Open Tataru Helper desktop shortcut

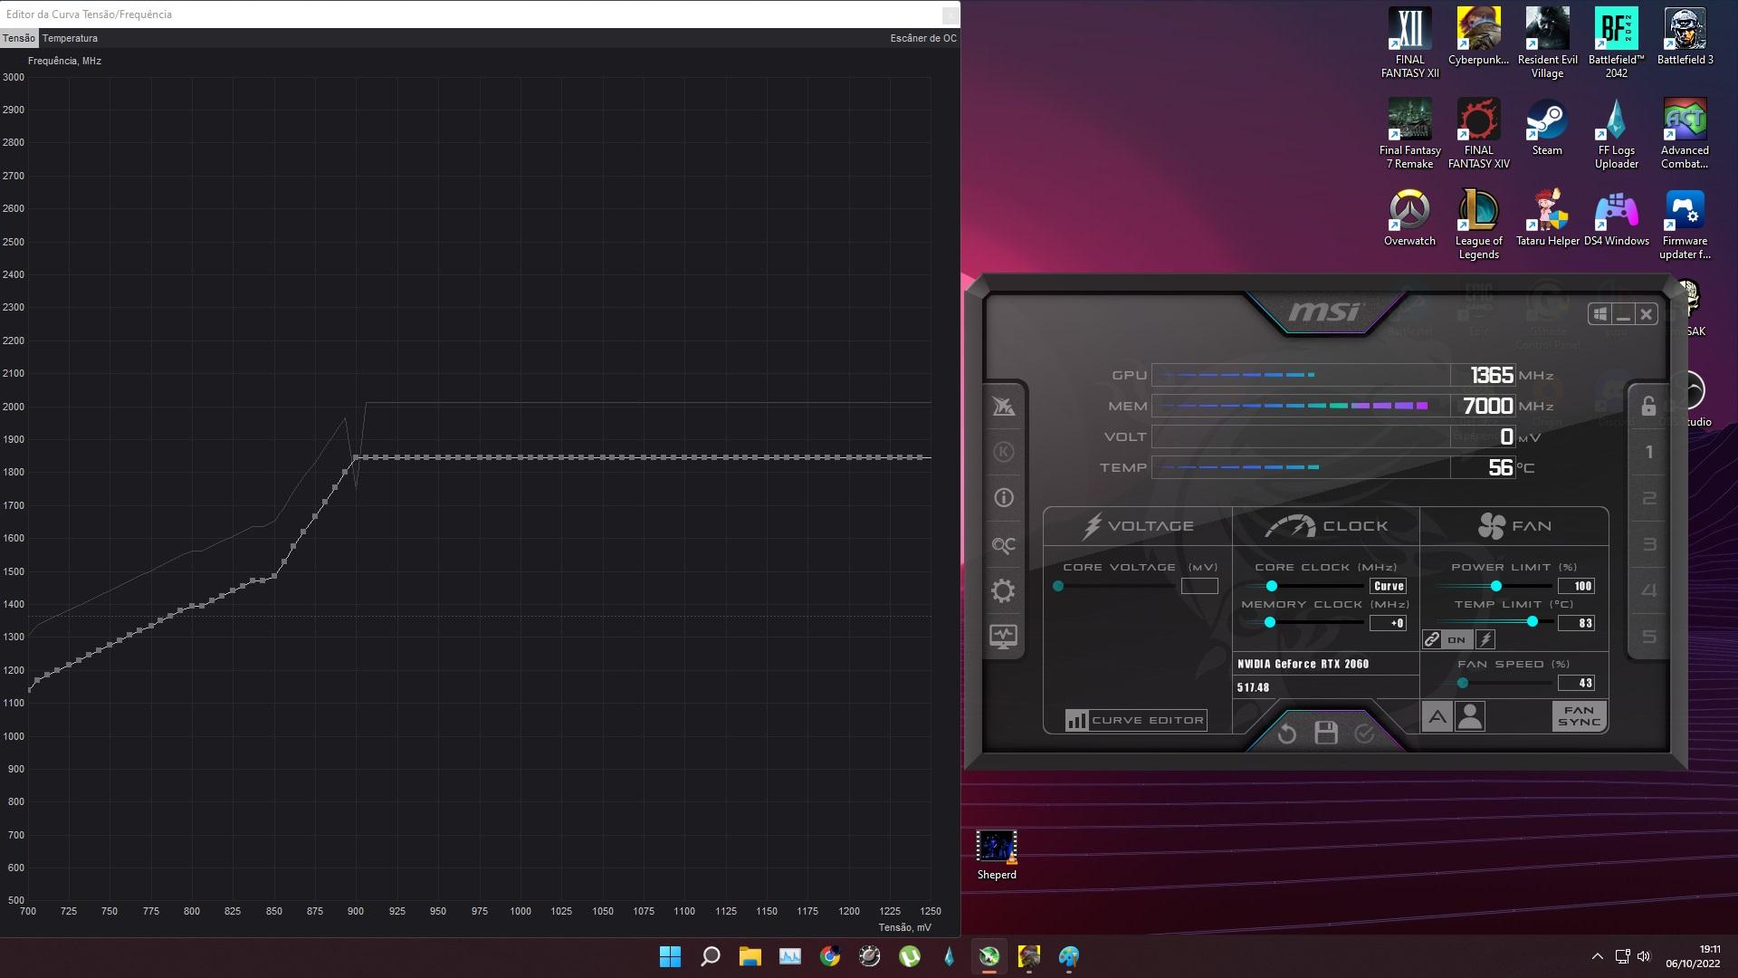[x=1547, y=218]
